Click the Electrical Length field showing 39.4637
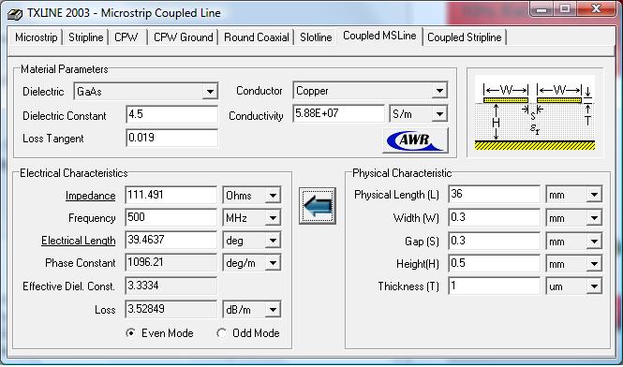 [x=171, y=241]
